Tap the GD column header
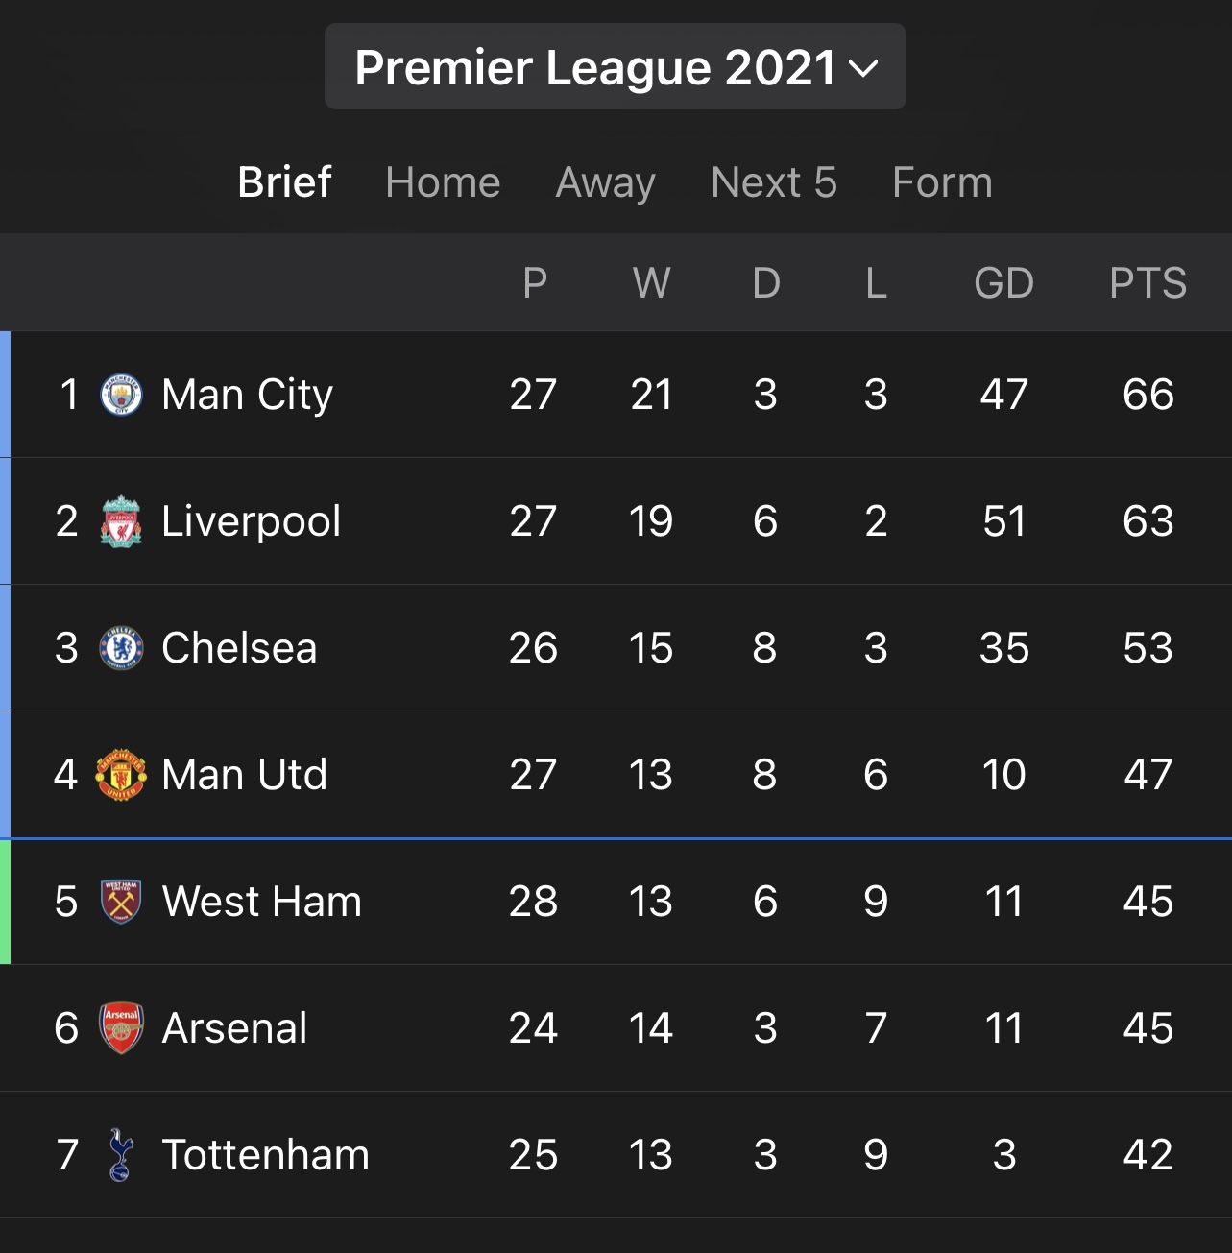The width and height of the screenshot is (1232, 1253). (x=1003, y=283)
